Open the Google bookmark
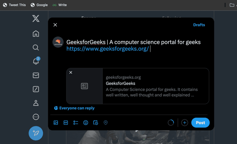This screenshot has height=144, width=237. coord(39,5)
